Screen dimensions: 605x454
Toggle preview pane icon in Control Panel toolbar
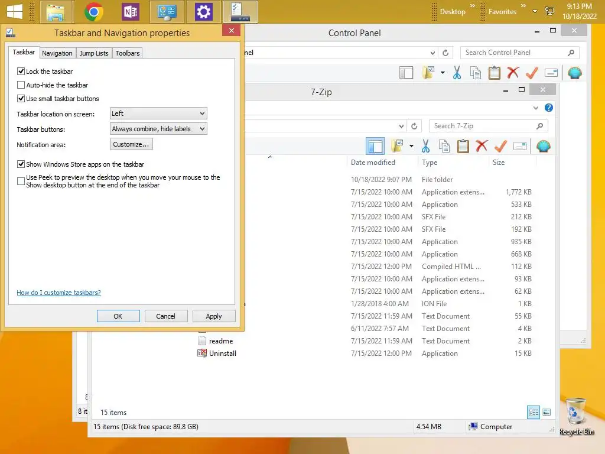tap(406, 73)
